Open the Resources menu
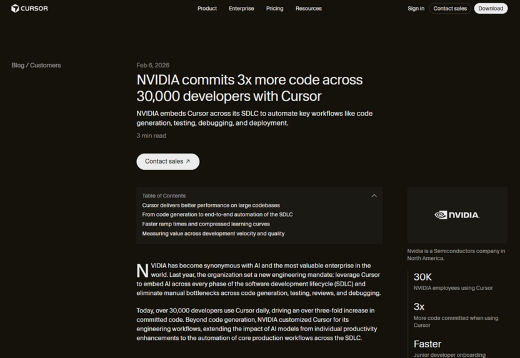Image resolution: width=520 pixels, height=358 pixels. point(308,8)
